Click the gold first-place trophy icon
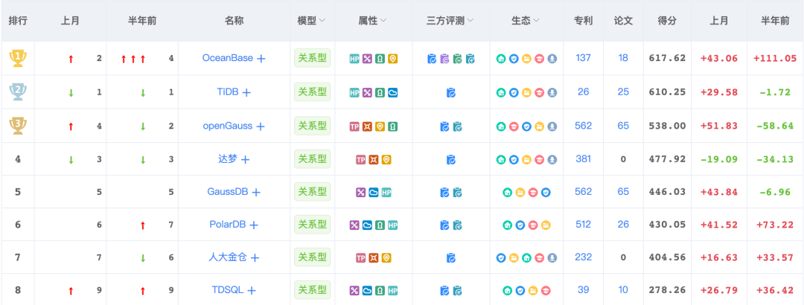This screenshot has height=305, width=804. [16, 58]
